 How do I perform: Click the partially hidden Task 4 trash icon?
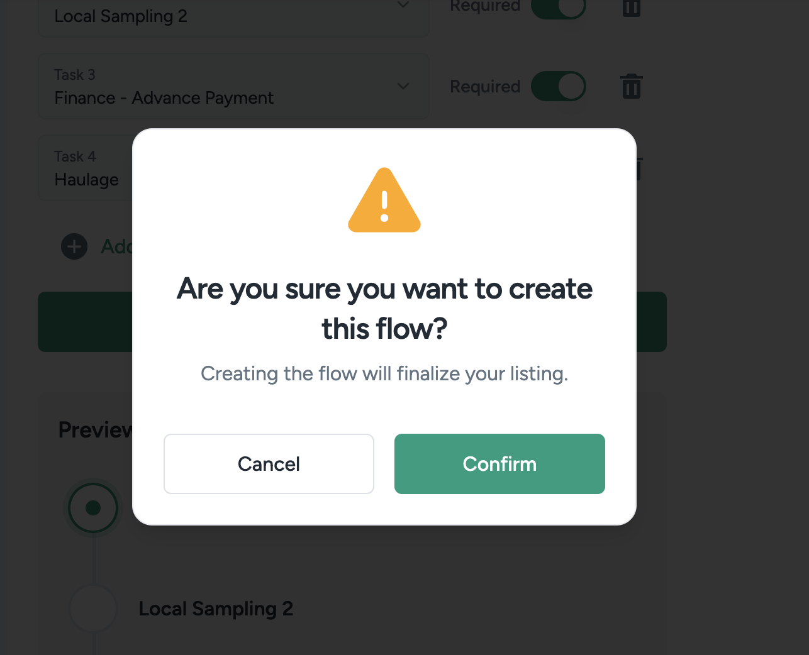[x=639, y=168]
